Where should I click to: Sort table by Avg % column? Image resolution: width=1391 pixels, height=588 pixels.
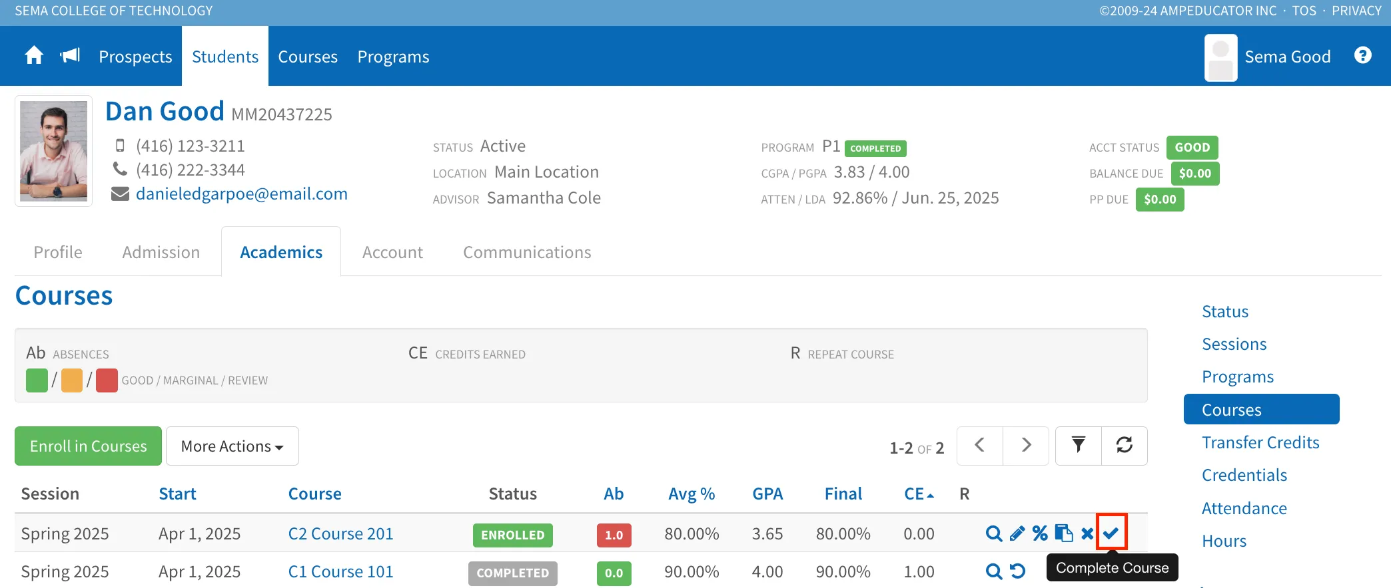(x=692, y=494)
